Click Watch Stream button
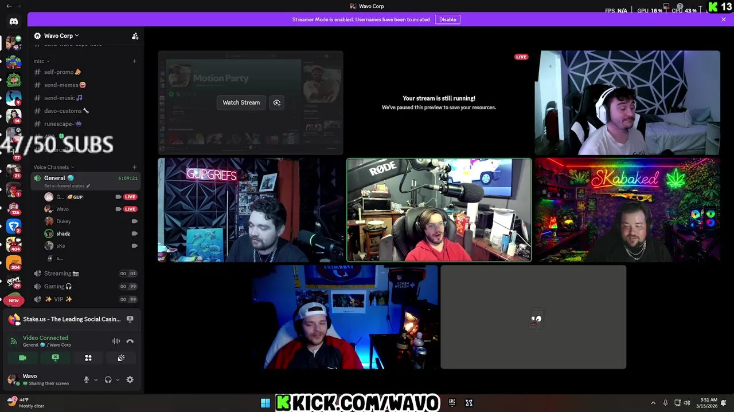This screenshot has height=412, width=734. click(241, 102)
